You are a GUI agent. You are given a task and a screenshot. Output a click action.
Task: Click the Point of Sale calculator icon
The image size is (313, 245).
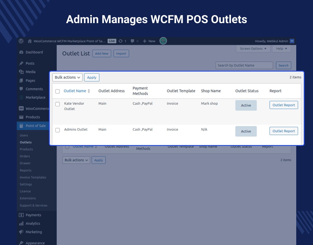(22, 126)
